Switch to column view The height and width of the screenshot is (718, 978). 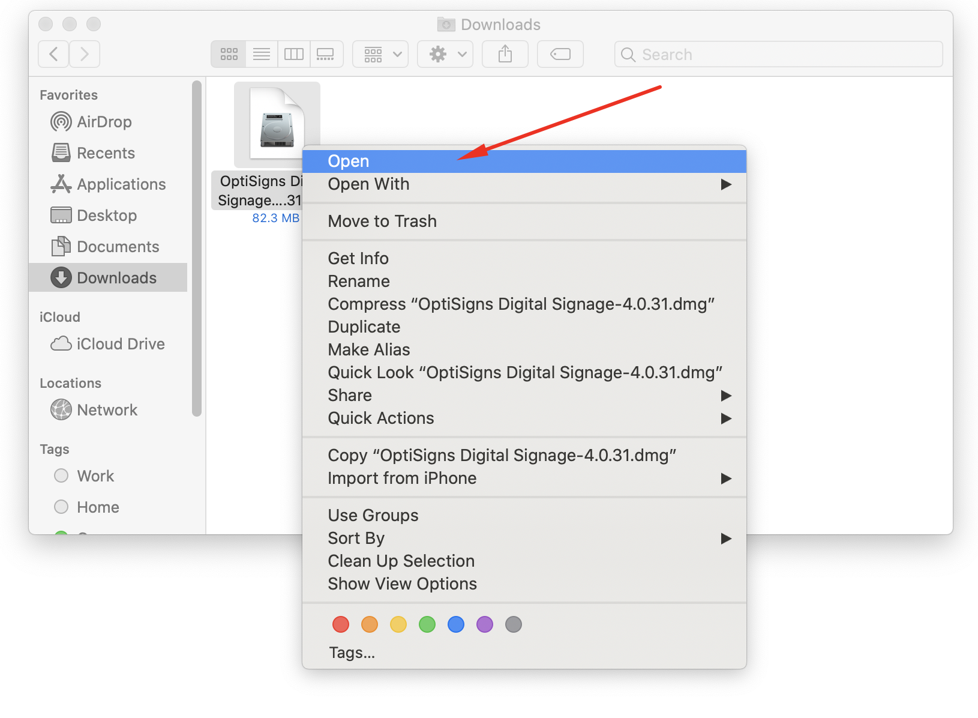[293, 53]
